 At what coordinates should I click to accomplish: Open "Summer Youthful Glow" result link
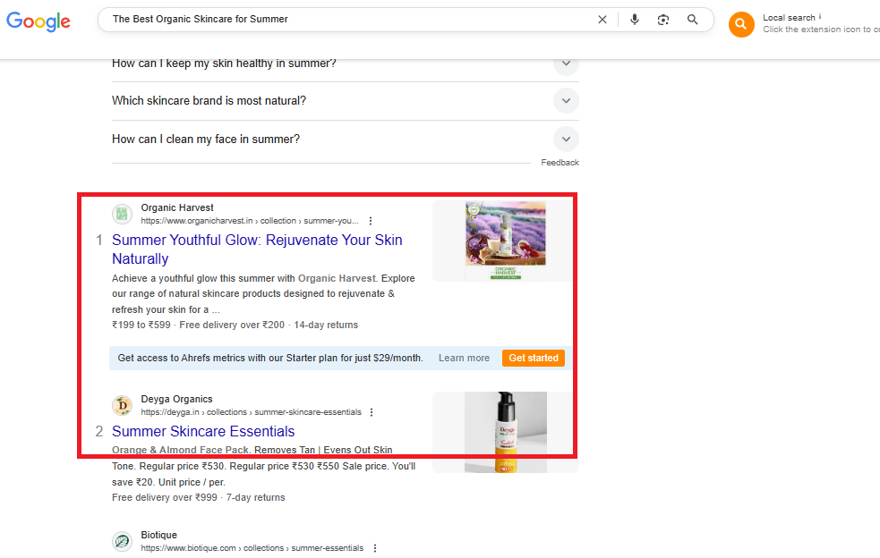coord(257,249)
